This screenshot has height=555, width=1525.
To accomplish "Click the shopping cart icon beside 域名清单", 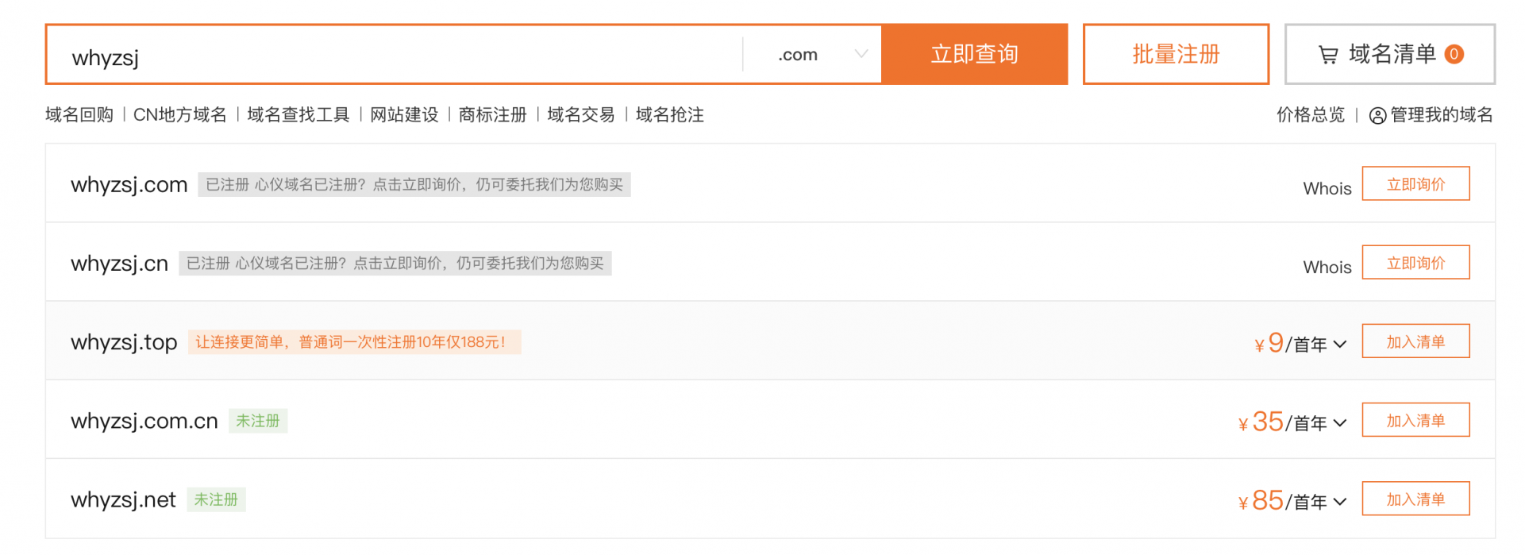I will [1328, 55].
